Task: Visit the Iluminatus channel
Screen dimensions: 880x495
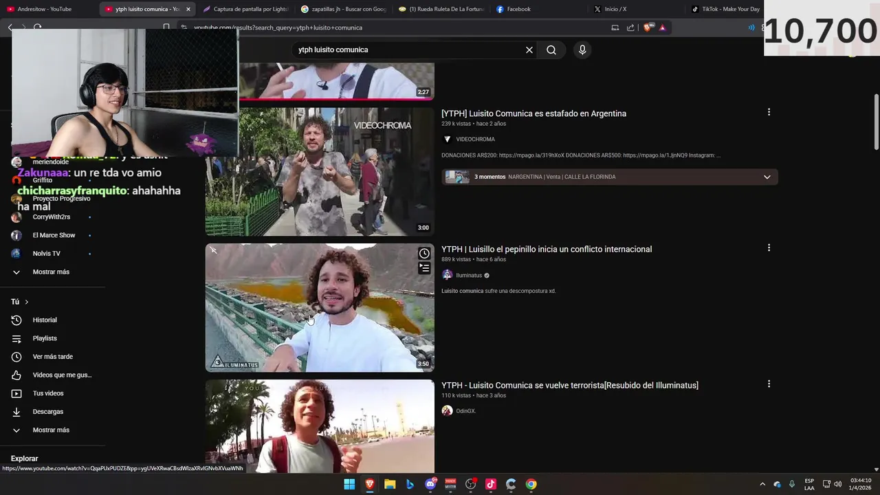Action: coord(469,275)
